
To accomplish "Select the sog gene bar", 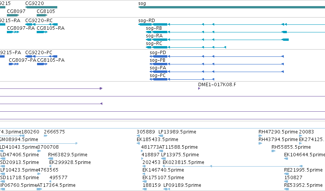I will coord(231,7).
